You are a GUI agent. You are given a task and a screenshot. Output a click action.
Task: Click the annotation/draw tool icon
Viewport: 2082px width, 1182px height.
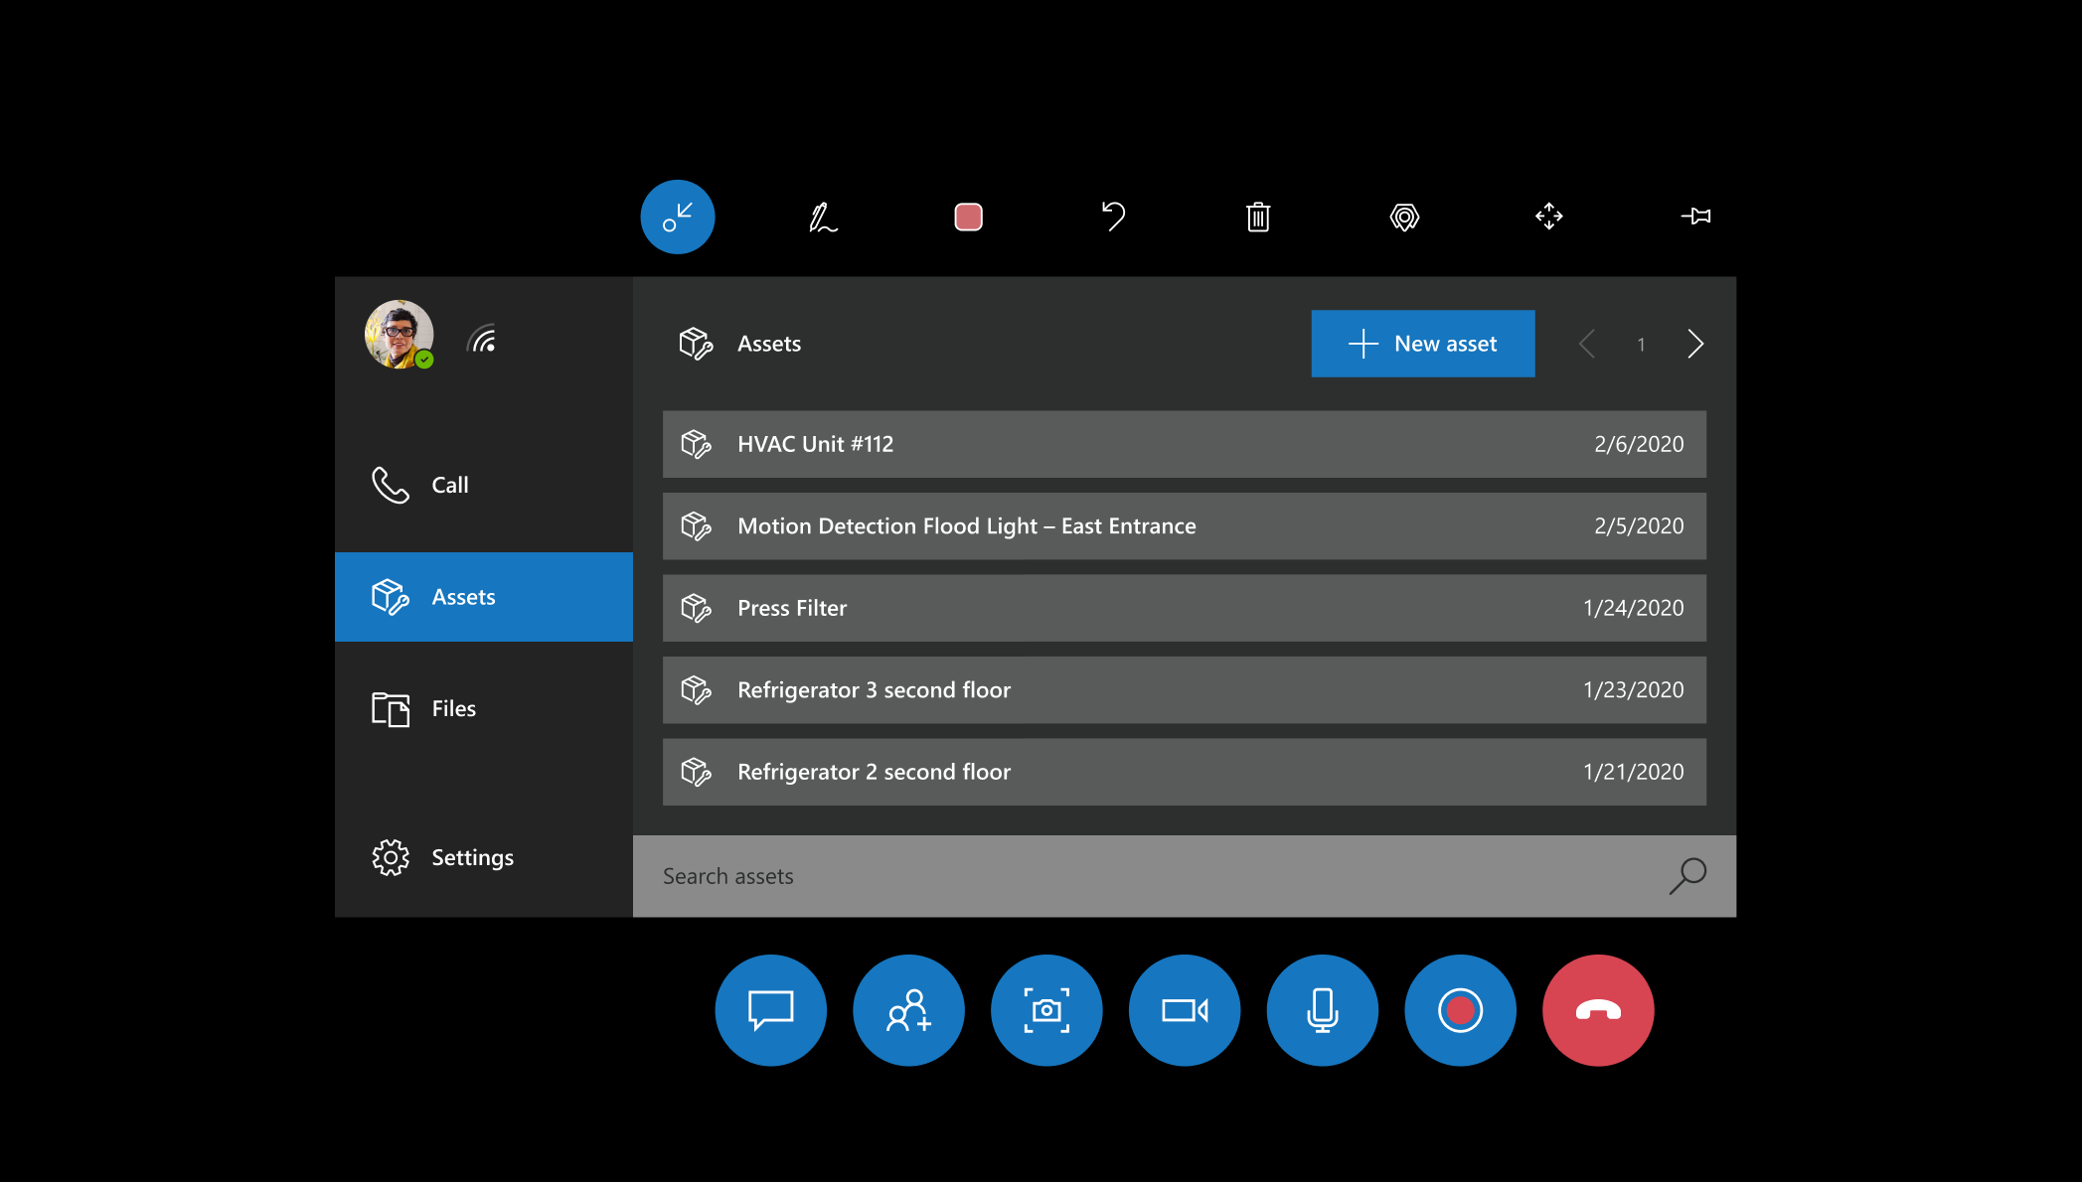[x=825, y=216]
